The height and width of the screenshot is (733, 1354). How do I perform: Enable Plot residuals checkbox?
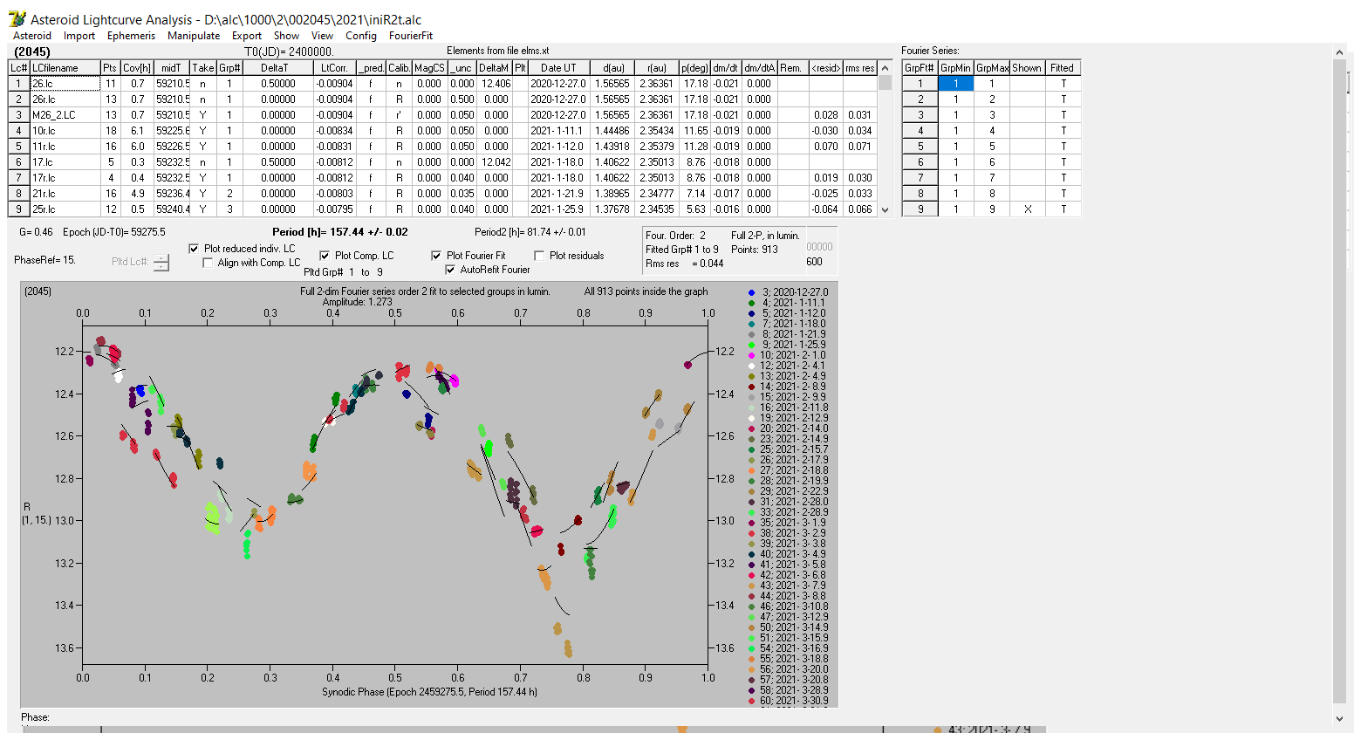pos(539,256)
